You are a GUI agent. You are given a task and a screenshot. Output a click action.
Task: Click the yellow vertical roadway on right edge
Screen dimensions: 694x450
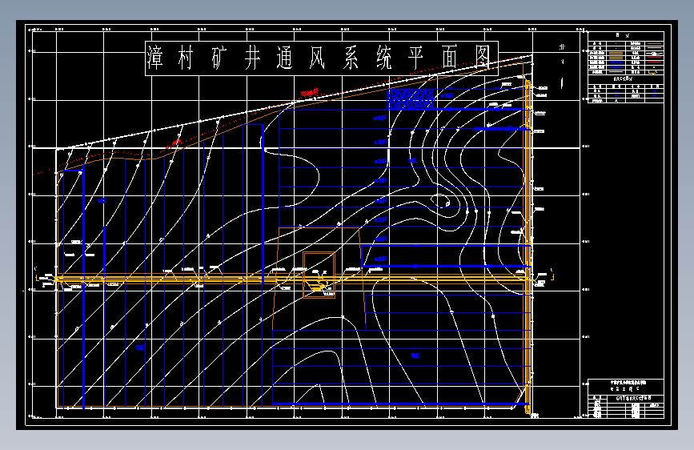pos(528,246)
